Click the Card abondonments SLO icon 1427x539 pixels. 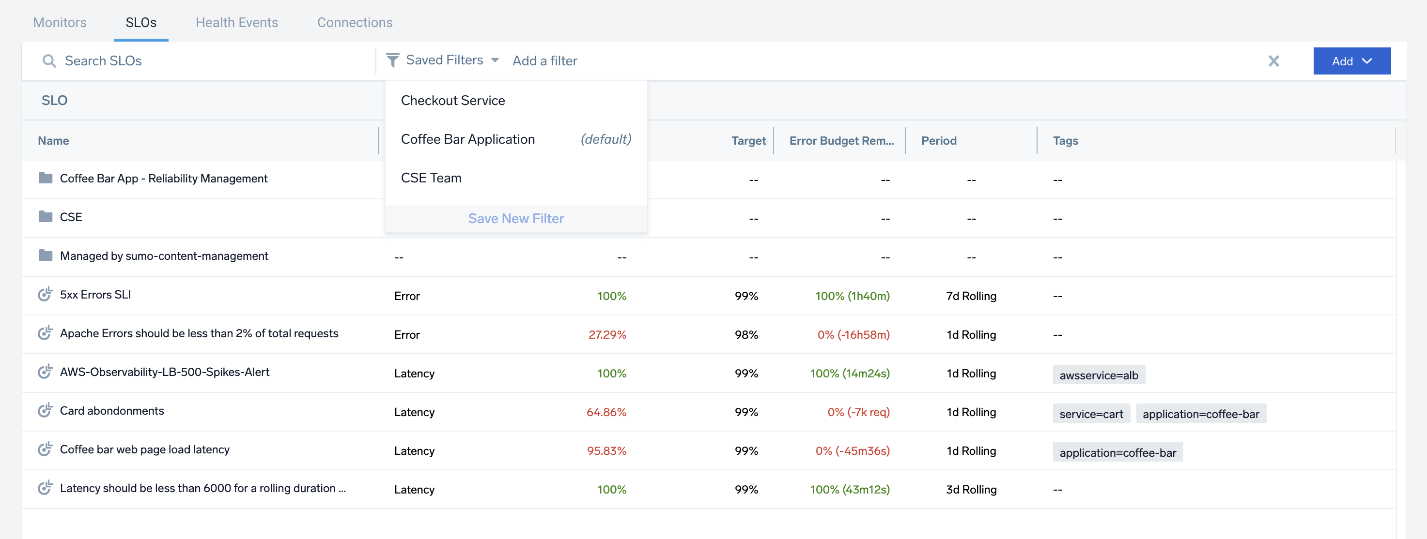[45, 410]
